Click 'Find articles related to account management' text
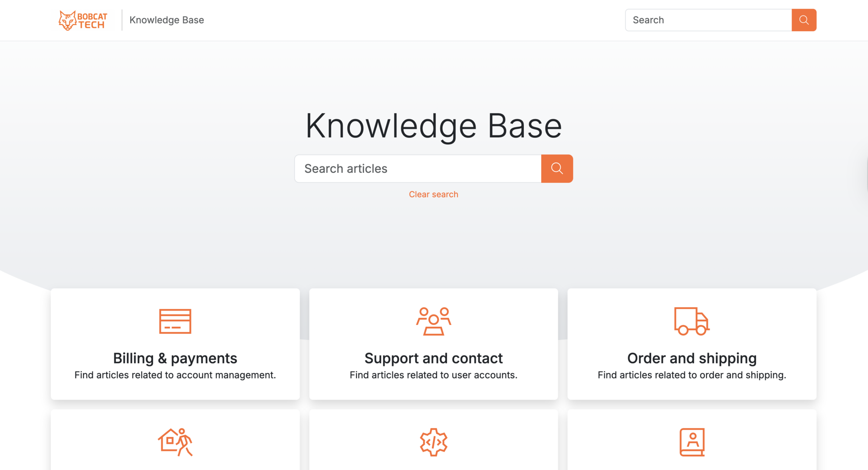The height and width of the screenshot is (470, 868). pyautogui.click(x=175, y=375)
